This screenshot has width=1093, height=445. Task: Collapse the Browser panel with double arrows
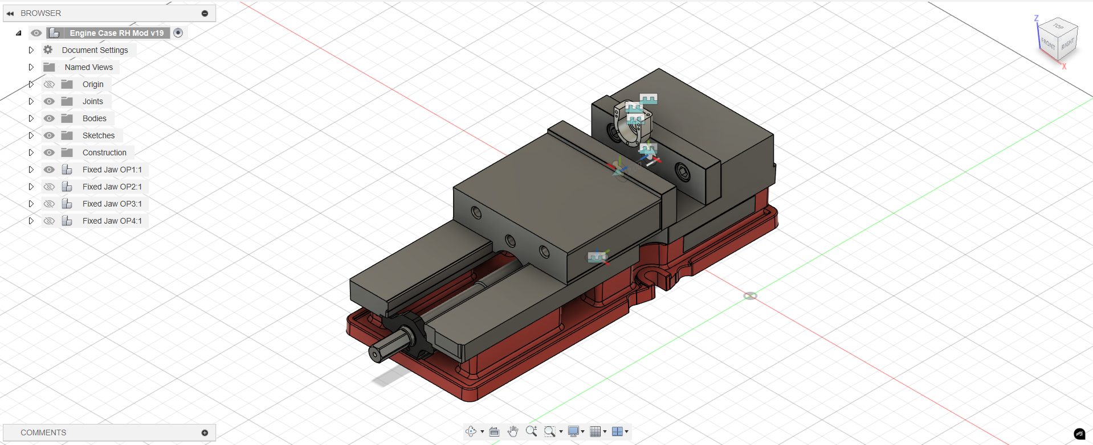[10, 13]
